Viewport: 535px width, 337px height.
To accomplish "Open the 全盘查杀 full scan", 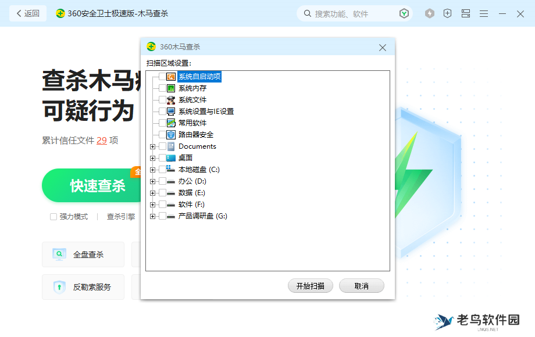I will click(x=83, y=254).
